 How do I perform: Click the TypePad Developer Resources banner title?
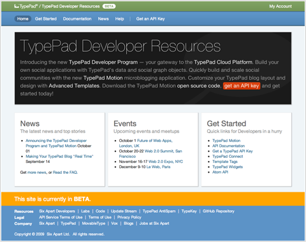[x=120, y=46]
